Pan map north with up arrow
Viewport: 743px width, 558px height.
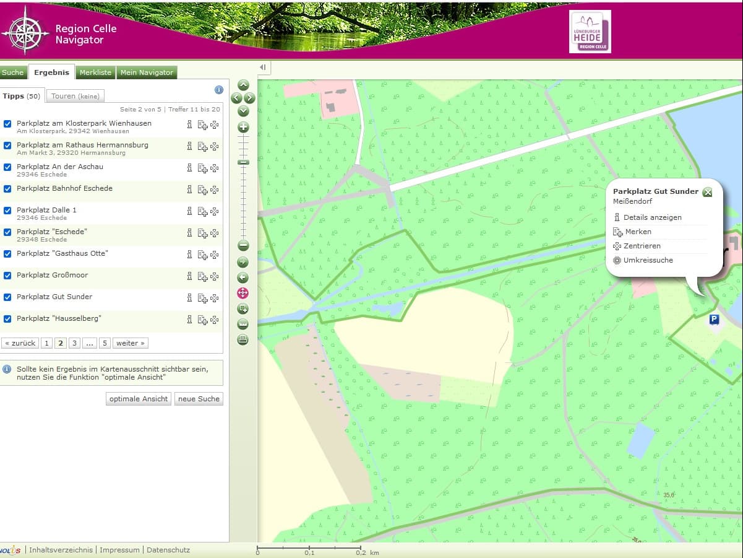tap(243, 85)
